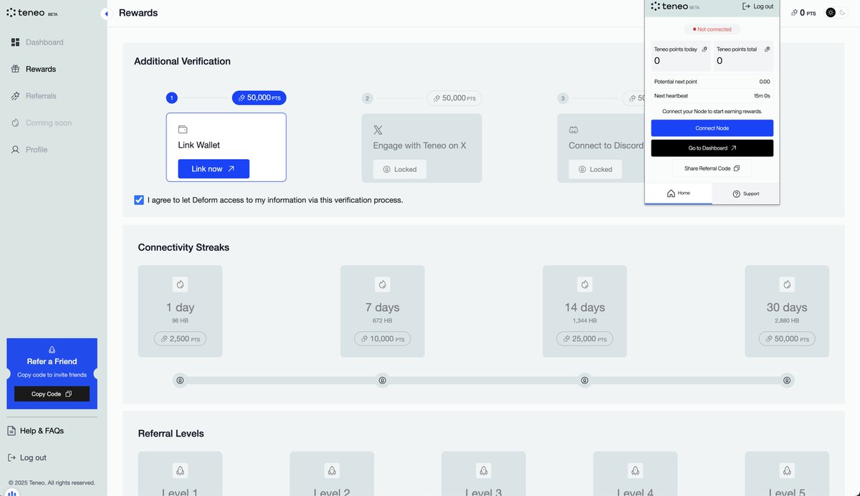Image resolution: width=860 pixels, height=496 pixels.
Task: Click streak progress marker under 7 days
Action: [x=383, y=380]
